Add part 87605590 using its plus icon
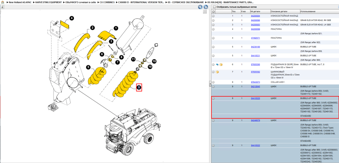 (213, 65)
